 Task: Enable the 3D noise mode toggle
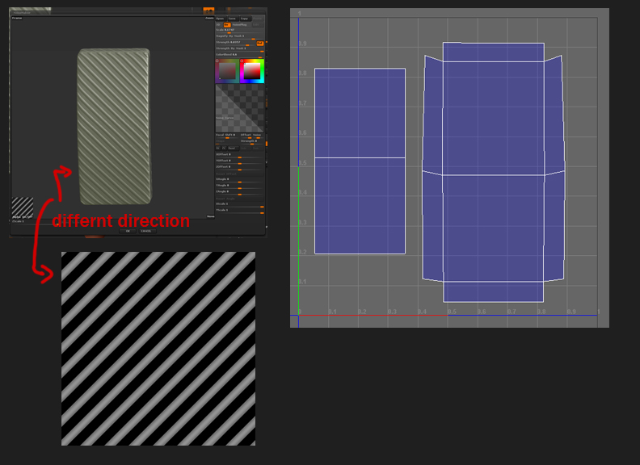(218, 25)
